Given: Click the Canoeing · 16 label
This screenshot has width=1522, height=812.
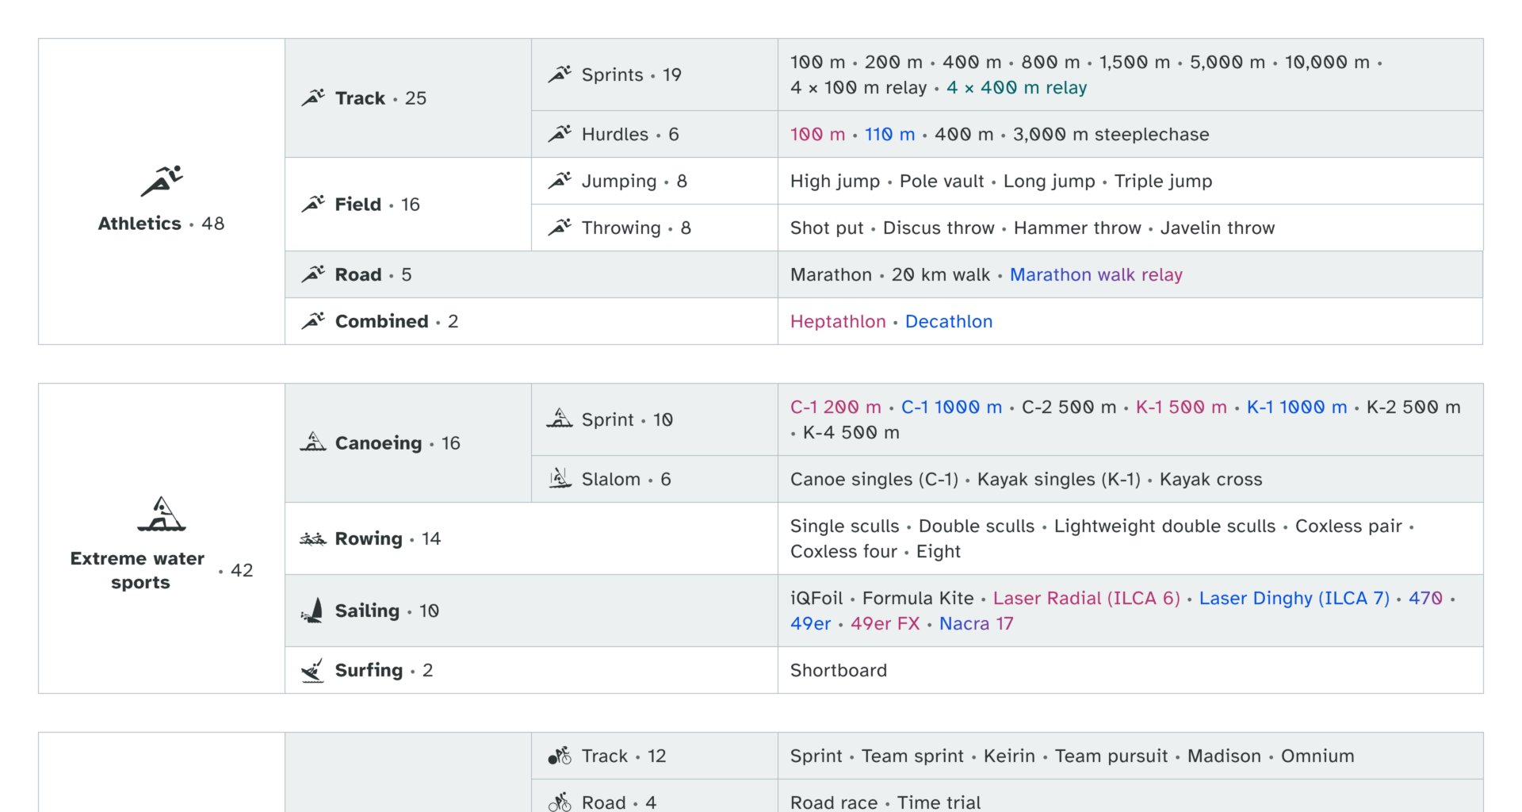Looking at the screenshot, I should (397, 442).
